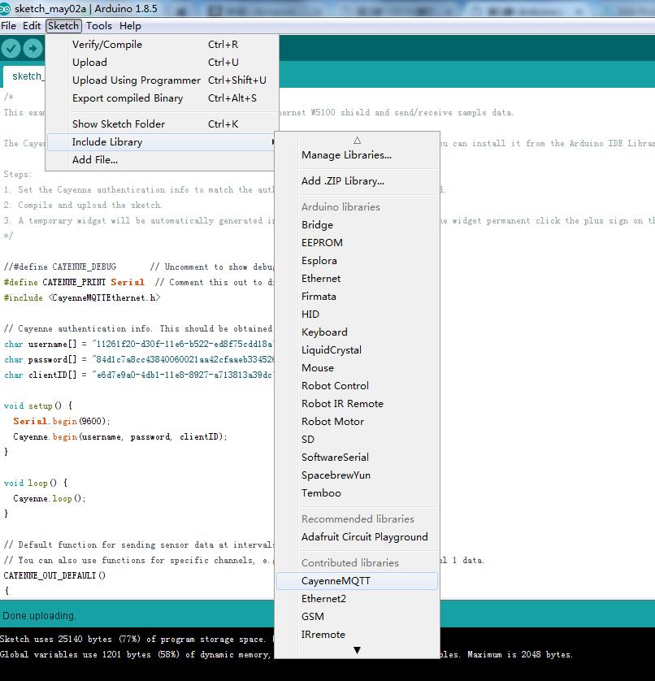Close the Sketch menu
Viewport: 655px width, 681px height.
click(63, 26)
